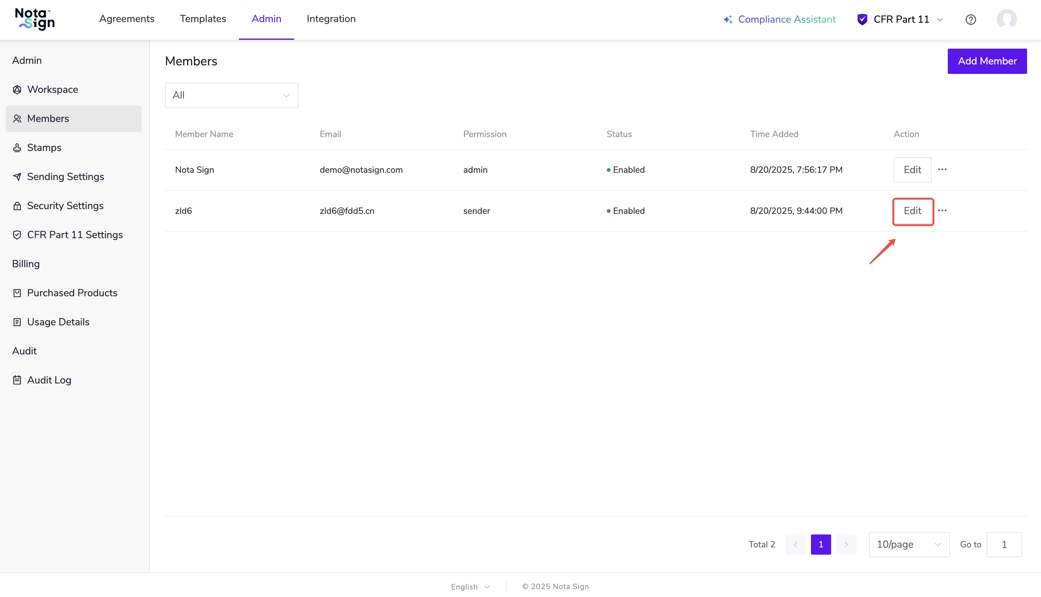Open Security Settings in sidebar
Viewport: 1041px width, 597px height.
tap(65, 206)
